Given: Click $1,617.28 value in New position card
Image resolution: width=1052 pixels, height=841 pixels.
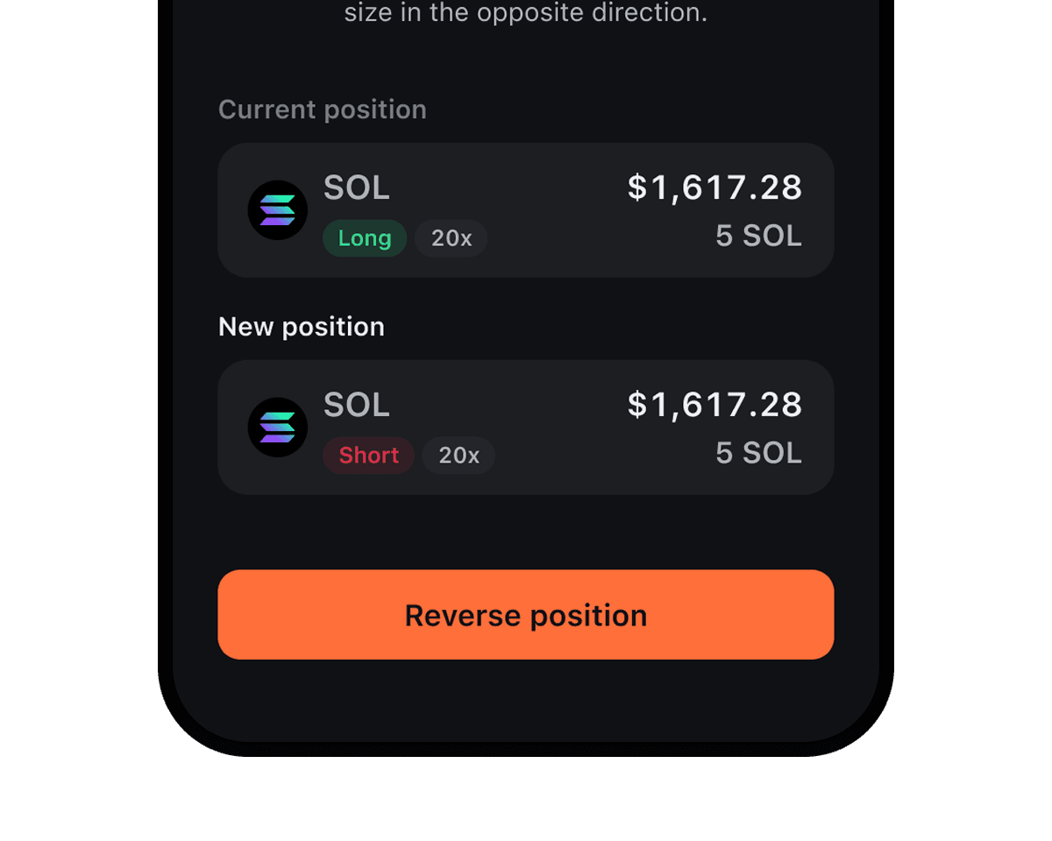Looking at the screenshot, I should (714, 405).
